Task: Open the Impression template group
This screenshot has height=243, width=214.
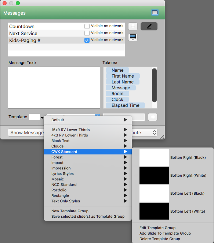Action: coord(88,168)
